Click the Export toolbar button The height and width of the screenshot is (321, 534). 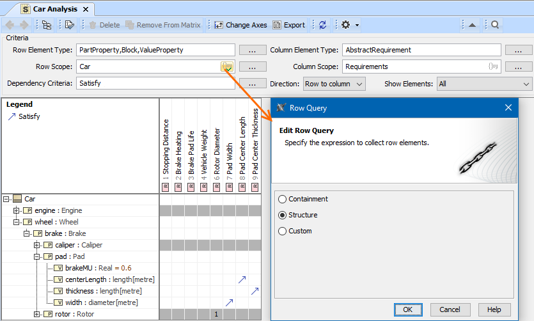(x=289, y=25)
